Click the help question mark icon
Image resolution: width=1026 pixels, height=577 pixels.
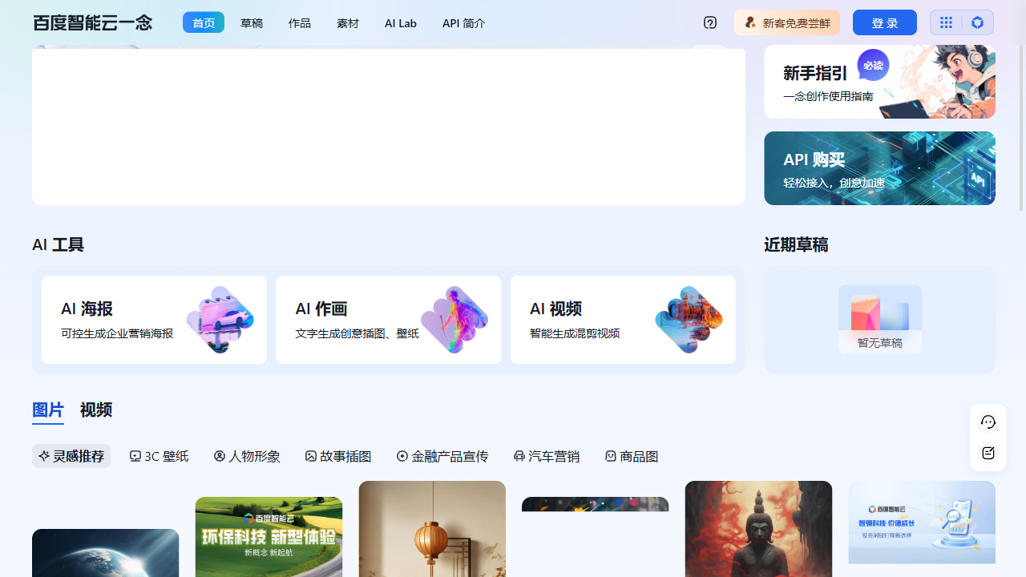pyautogui.click(x=710, y=22)
